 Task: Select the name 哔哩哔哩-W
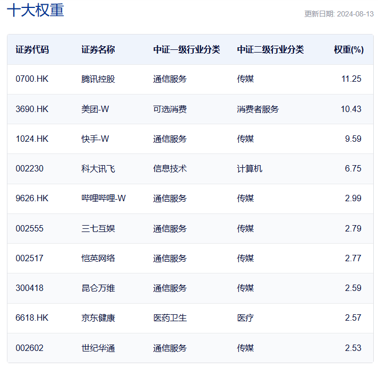(104, 199)
